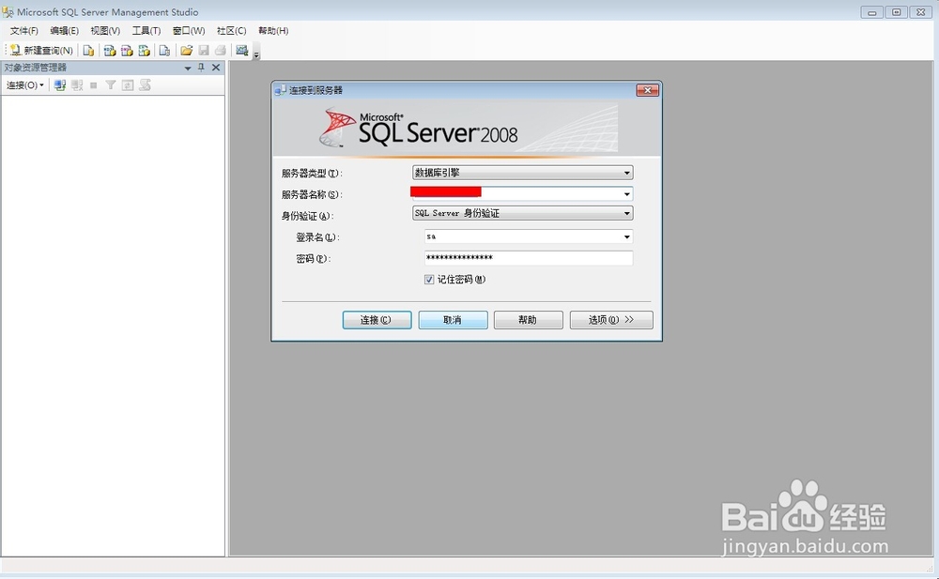This screenshot has height=579, width=939.
Task: Open the 工具(T) menu
Action: (x=146, y=31)
